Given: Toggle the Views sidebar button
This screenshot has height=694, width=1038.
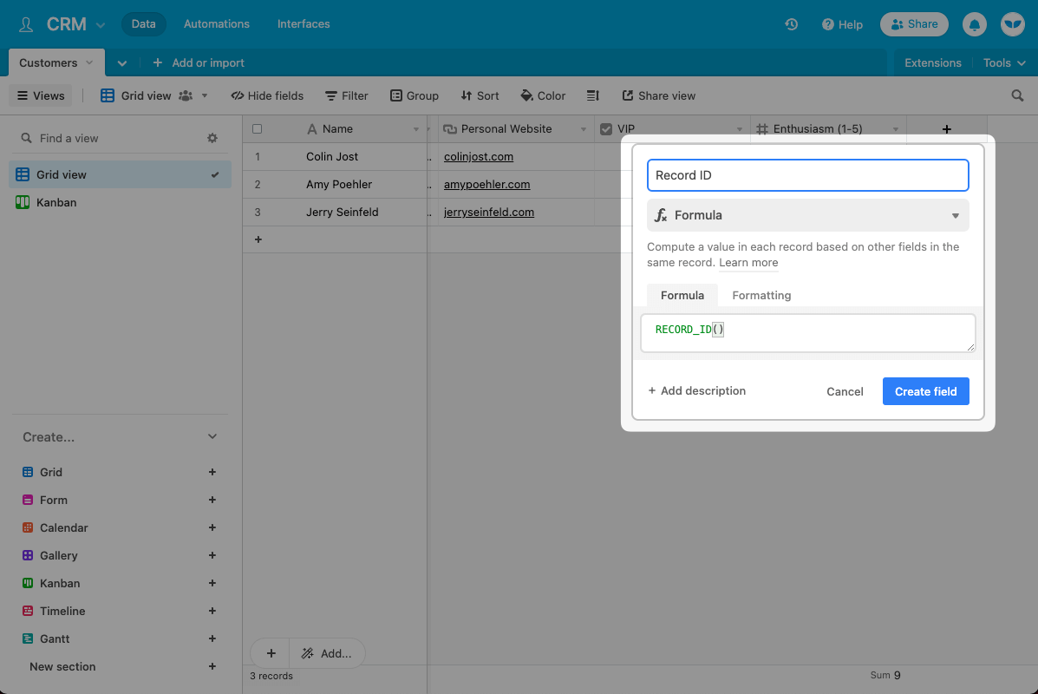Looking at the screenshot, I should pyautogui.click(x=41, y=96).
